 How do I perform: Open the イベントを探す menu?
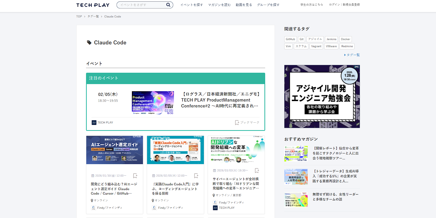tap(192, 5)
